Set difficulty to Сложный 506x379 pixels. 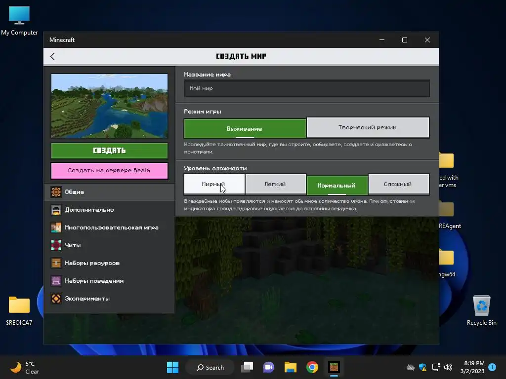point(398,185)
